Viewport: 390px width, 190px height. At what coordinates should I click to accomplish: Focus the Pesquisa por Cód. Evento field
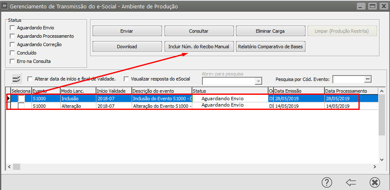click(x=349, y=79)
